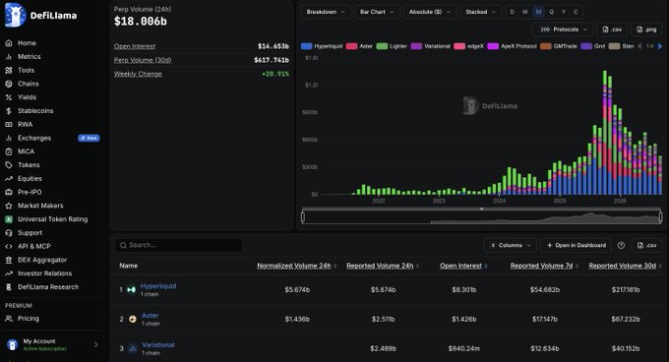The height and width of the screenshot is (362, 669).
Task: Click the help icon beside Open in Dashboard
Action: pyautogui.click(x=621, y=246)
